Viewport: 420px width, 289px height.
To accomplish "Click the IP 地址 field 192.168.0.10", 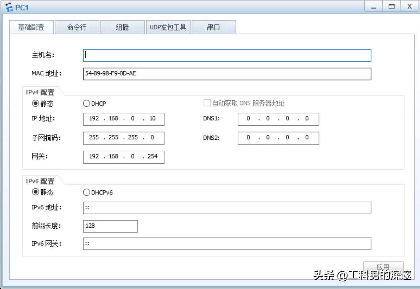I will [123, 119].
